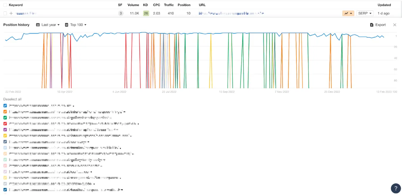Viewport: 402px width, 196px height.
Task: Click the URL column header
Action: coord(202,5)
